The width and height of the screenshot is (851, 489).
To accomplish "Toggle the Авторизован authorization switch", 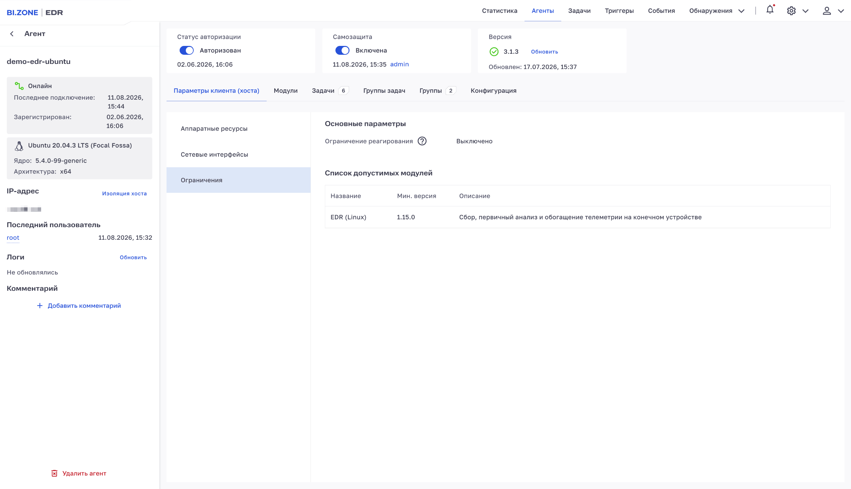I will [187, 50].
